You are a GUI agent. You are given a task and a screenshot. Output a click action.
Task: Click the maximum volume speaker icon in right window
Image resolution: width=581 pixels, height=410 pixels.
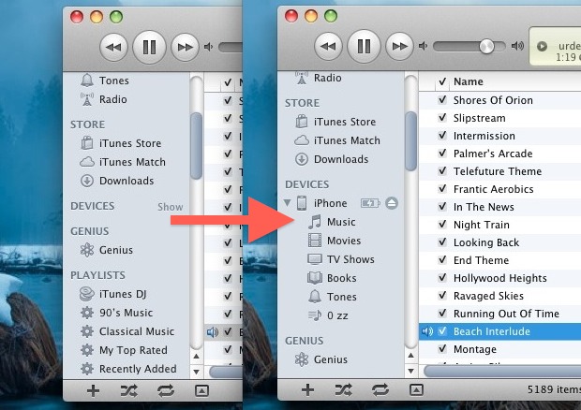click(x=517, y=46)
